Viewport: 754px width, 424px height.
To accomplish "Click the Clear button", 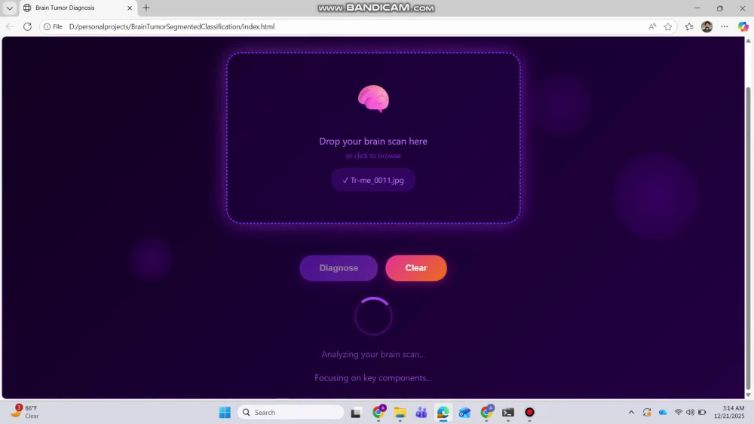I will [x=416, y=268].
